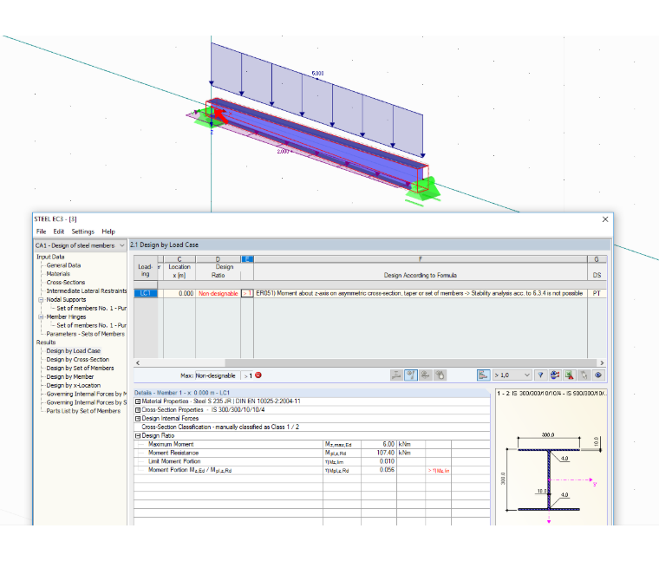Click the Maximum Moment row
This screenshot has width=659, height=561.
pos(312,444)
